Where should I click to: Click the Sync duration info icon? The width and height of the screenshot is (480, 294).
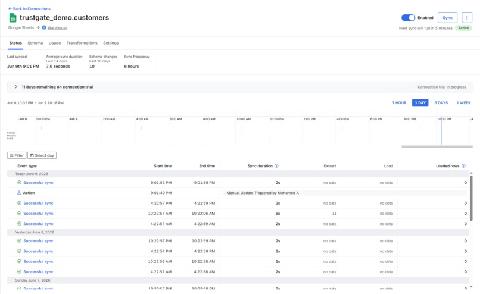tap(276, 166)
